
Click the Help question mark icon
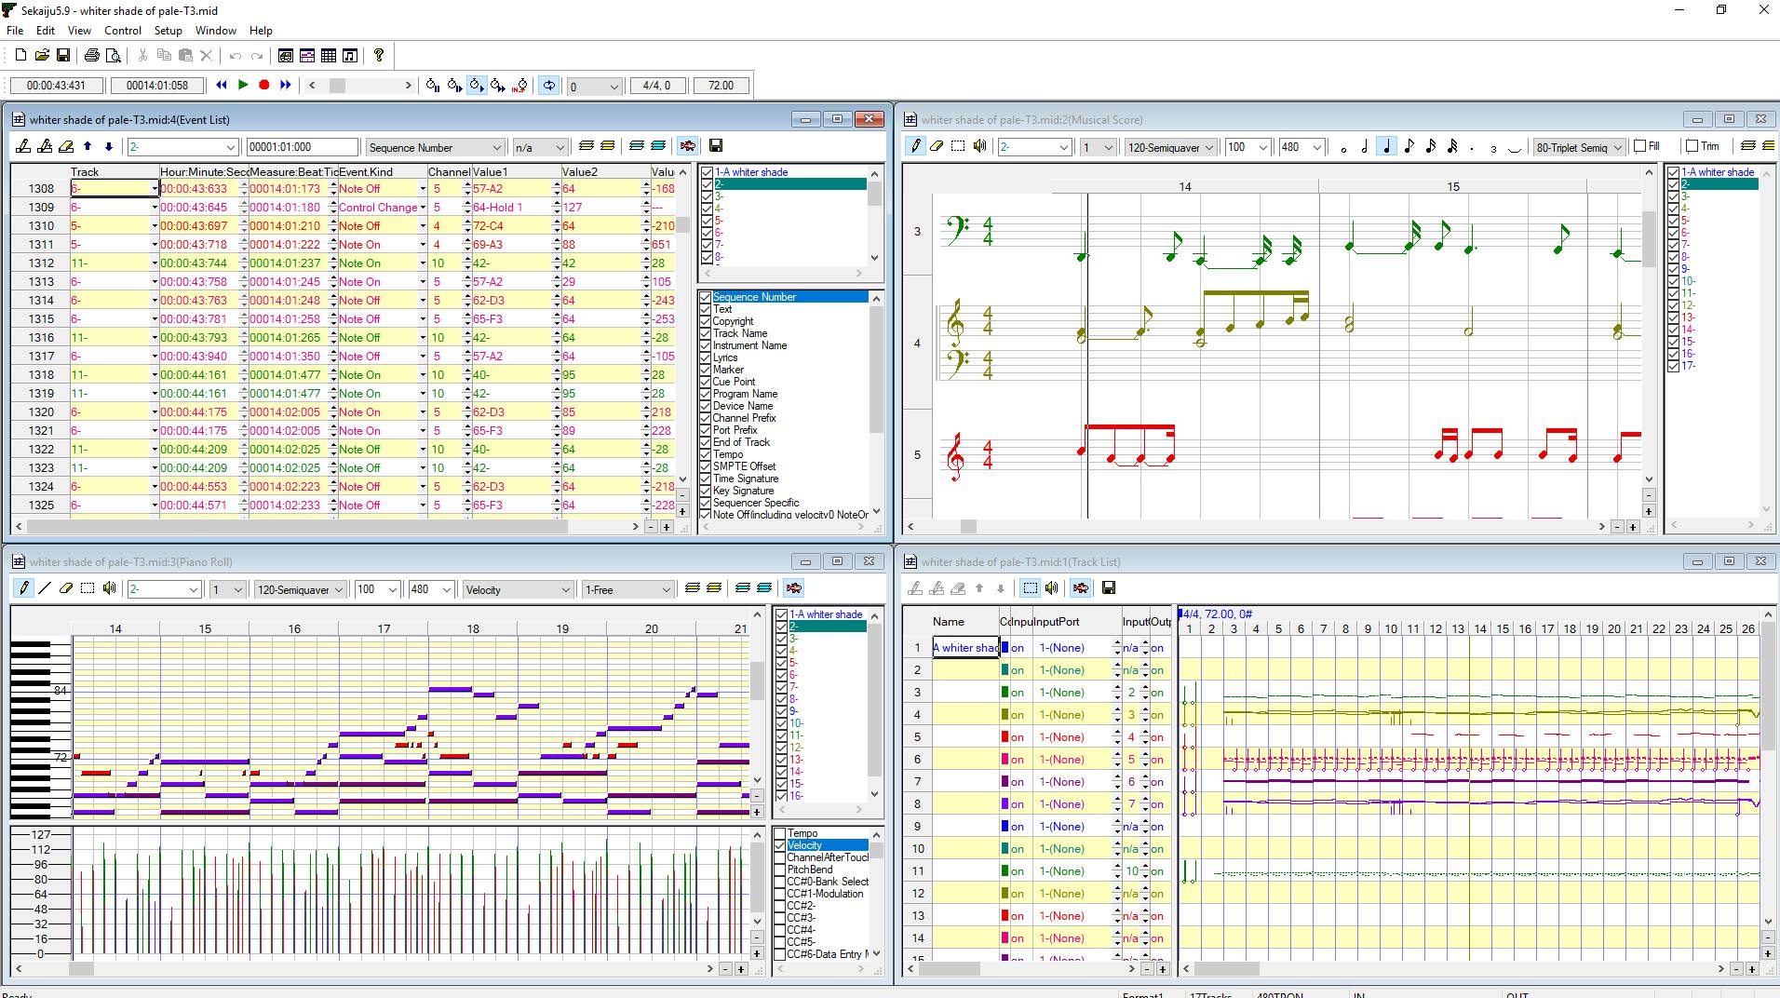(x=378, y=55)
